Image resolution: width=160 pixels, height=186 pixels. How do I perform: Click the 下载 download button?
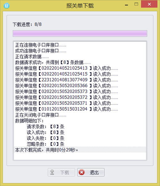[x=61, y=172]
